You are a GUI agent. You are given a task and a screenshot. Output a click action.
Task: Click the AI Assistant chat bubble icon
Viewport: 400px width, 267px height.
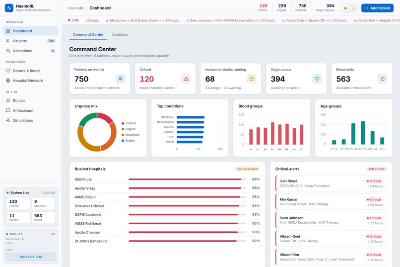8,110
